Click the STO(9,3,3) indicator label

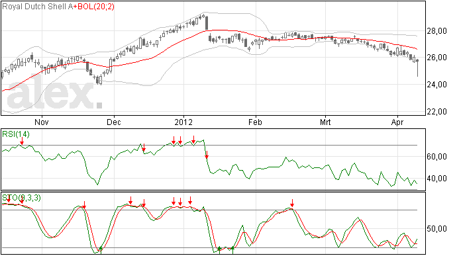pos(21,198)
